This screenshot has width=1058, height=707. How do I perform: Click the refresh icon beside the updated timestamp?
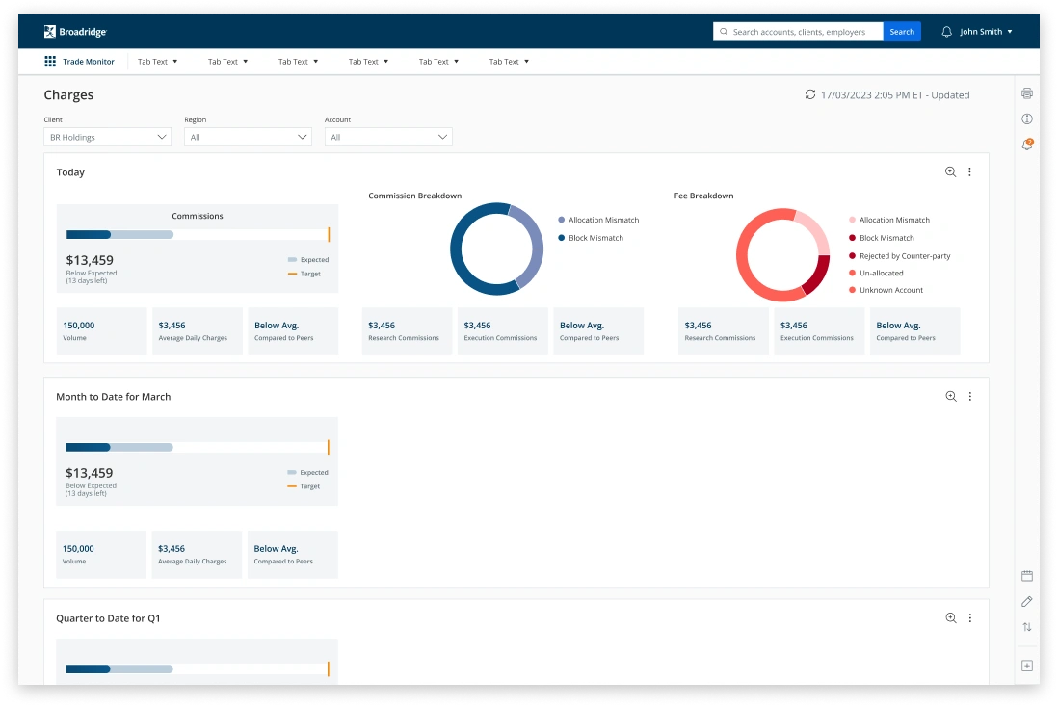click(809, 94)
